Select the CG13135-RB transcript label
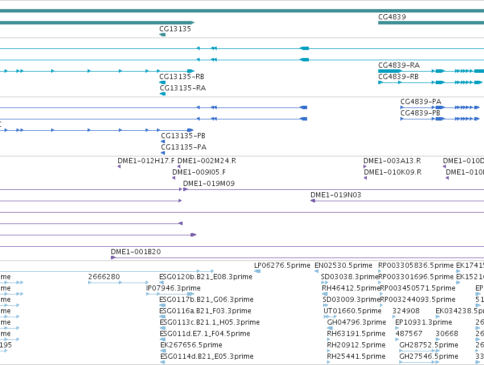This screenshot has height=365, width=484. click(x=181, y=77)
